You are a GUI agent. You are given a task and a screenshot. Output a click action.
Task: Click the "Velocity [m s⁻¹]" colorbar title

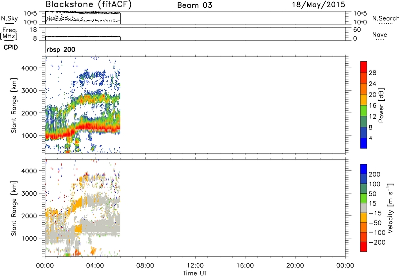(390, 208)
